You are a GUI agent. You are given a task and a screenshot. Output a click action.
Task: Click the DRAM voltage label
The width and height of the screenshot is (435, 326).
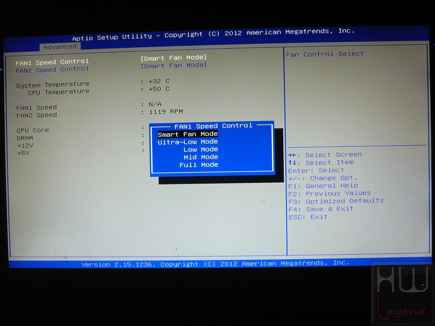point(25,138)
